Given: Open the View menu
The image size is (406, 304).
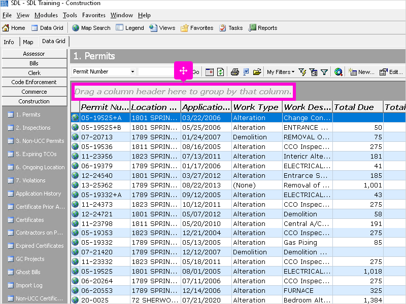Looking at the screenshot, I should [x=23, y=15].
